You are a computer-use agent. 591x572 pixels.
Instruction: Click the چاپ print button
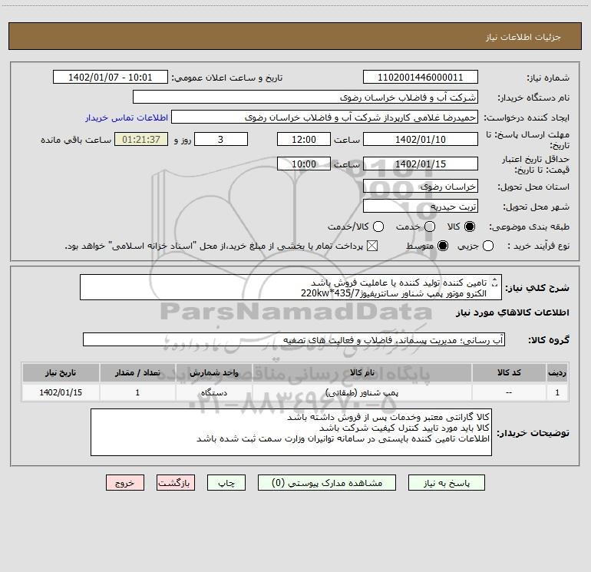[x=226, y=483]
